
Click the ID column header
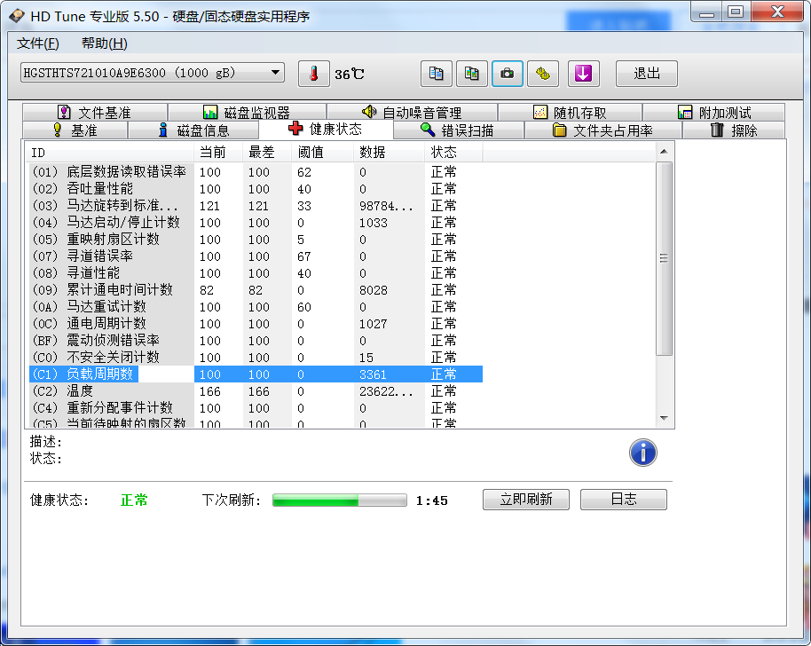(109, 152)
